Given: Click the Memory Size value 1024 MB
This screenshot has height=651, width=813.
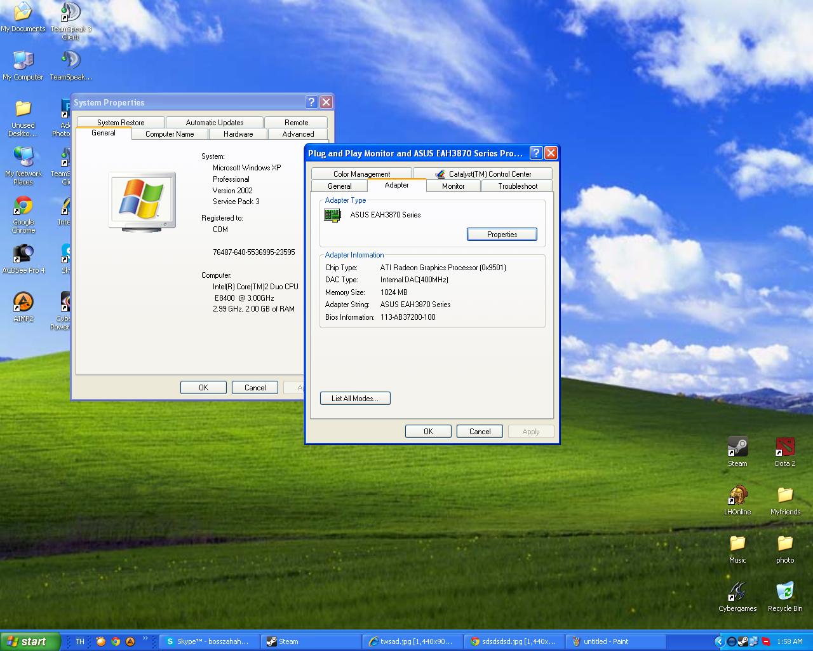Looking at the screenshot, I should [394, 292].
